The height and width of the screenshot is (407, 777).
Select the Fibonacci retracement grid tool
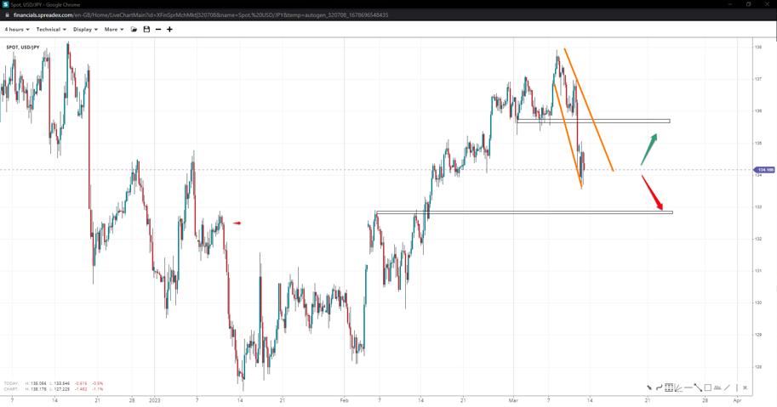(669, 387)
